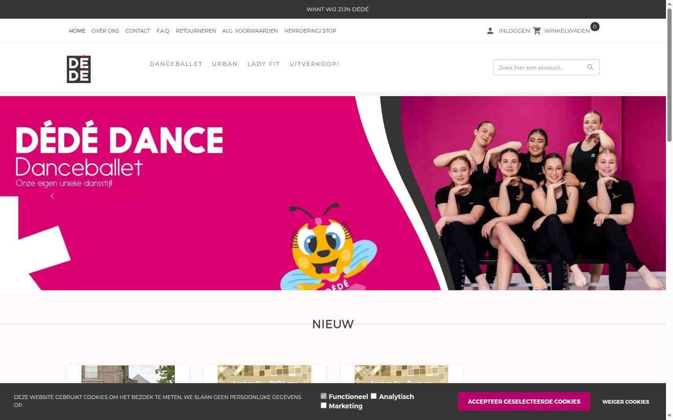
Task: Click Accepteer Geselecteerde Cookies button
Action: [x=524, y=401]
